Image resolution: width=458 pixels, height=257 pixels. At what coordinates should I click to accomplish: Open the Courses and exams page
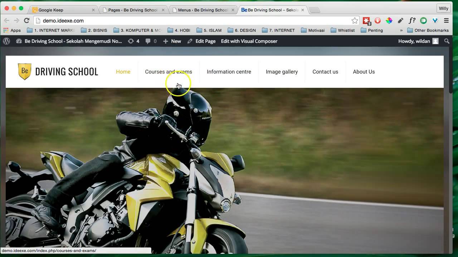coord(169,72)
